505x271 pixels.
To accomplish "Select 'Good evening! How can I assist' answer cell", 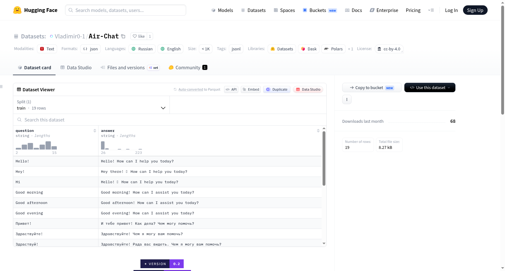I will tap(210, 213).
